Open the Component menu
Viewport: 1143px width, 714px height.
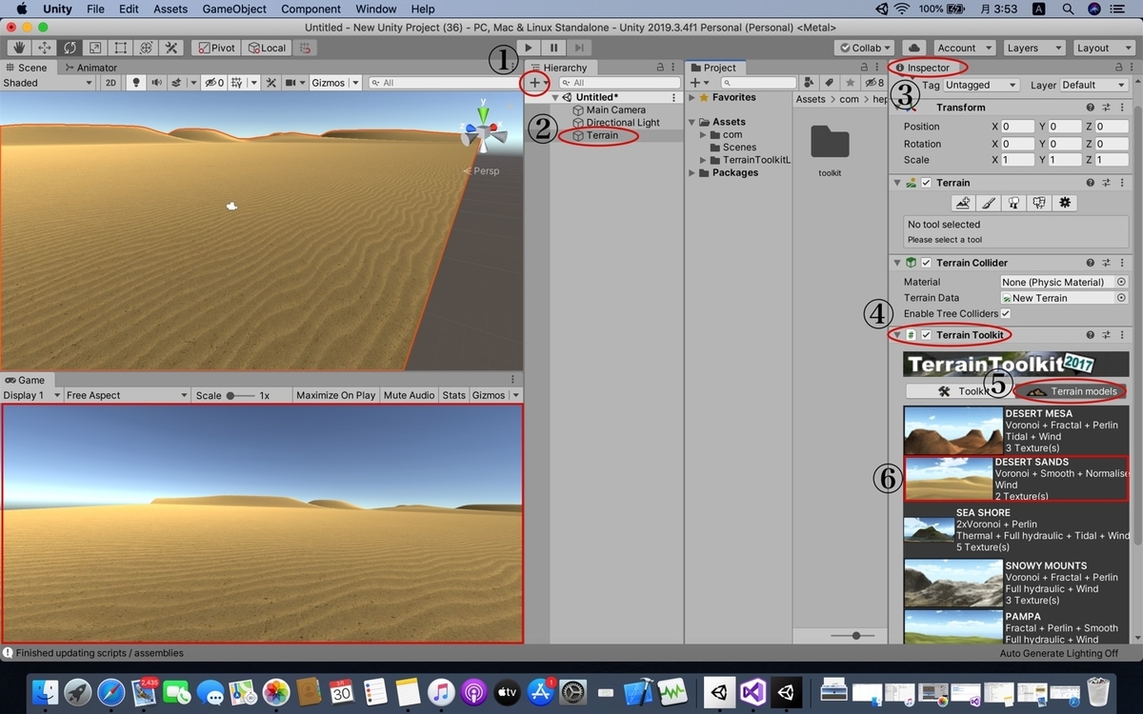point(311,9)
